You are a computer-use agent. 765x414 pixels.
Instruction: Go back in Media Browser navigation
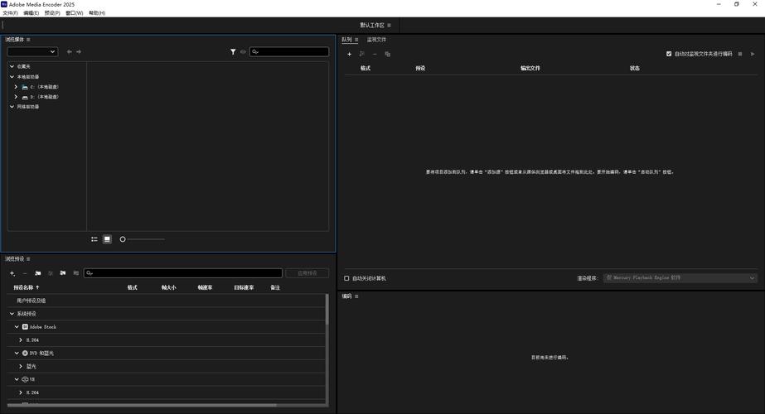(70, 51)
